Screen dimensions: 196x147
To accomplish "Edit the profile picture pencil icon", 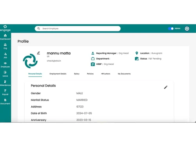I will coord(38,53).
